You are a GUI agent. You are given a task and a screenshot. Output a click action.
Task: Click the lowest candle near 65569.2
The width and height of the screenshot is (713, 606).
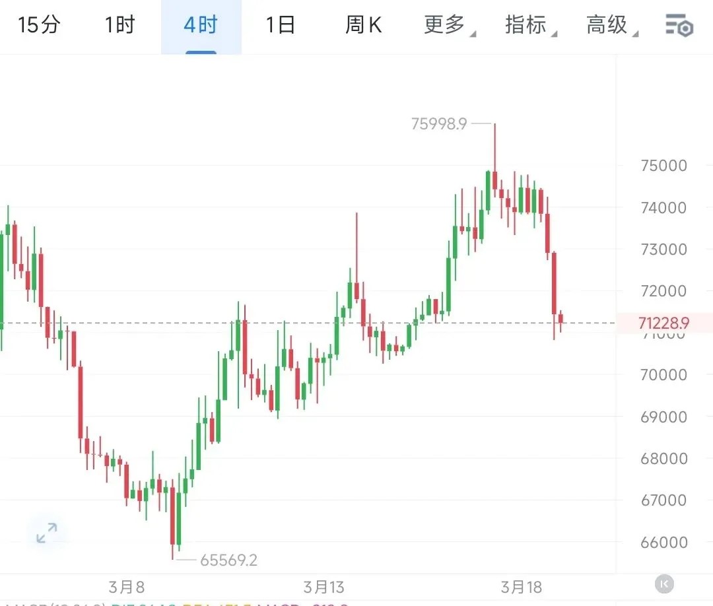[x=172, y=519]
